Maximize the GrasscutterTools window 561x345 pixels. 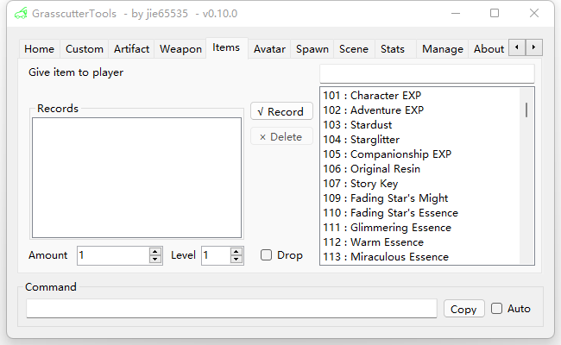pyautogui.click(x=495, y=14)
